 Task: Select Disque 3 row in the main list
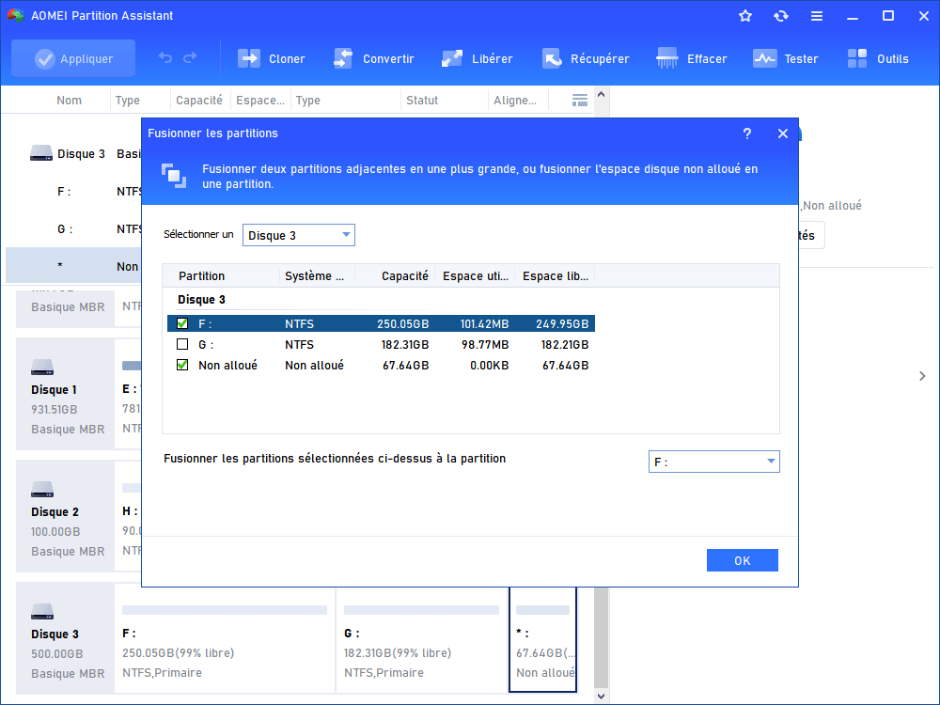click(73, 154)
